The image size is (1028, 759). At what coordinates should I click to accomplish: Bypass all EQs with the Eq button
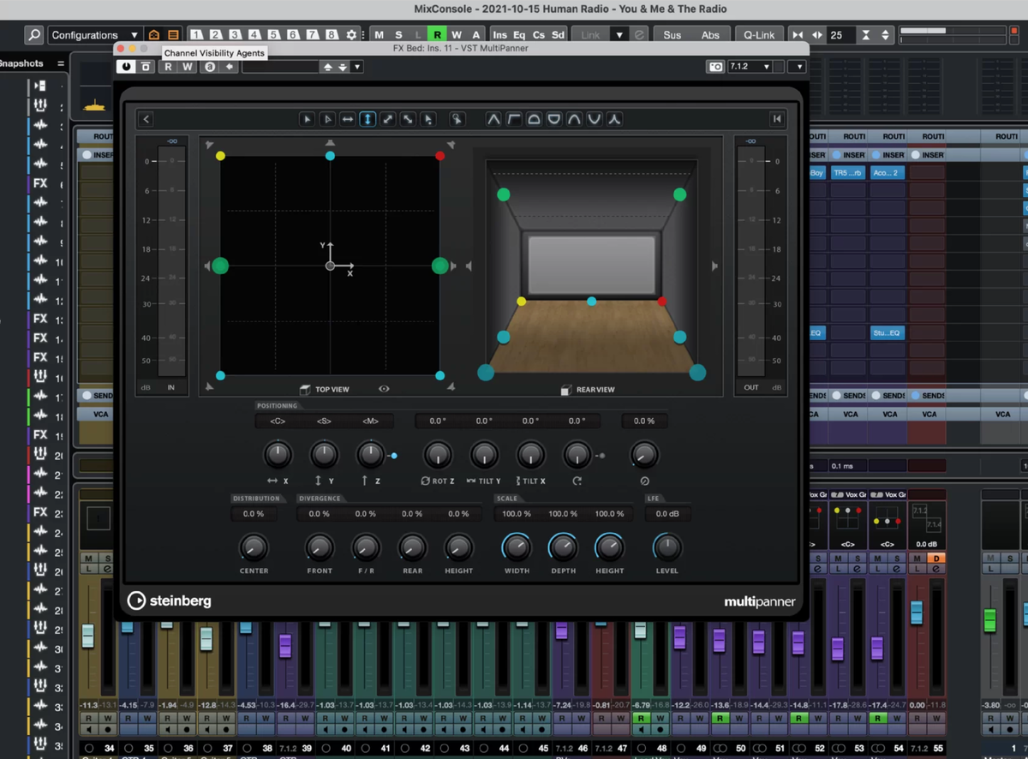(519, 35)
